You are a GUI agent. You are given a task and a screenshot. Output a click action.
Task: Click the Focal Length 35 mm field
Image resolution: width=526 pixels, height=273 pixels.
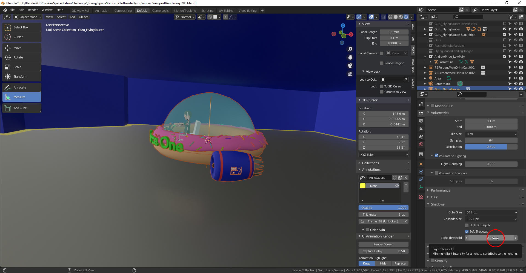coord(394,32)
